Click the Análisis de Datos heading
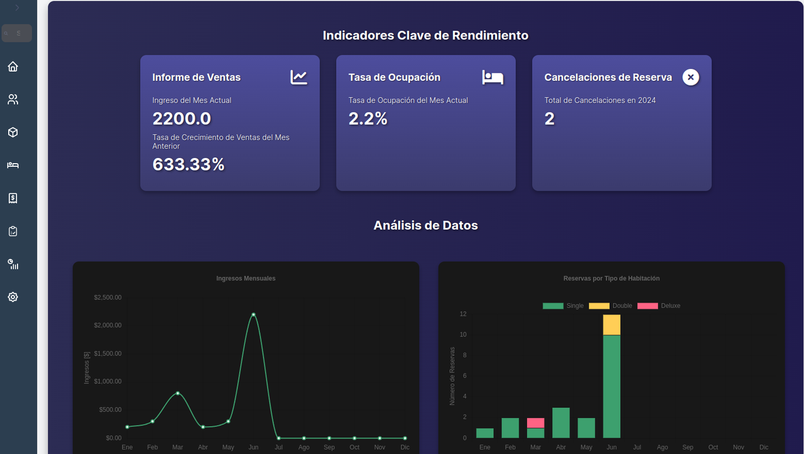 point(426,225)
